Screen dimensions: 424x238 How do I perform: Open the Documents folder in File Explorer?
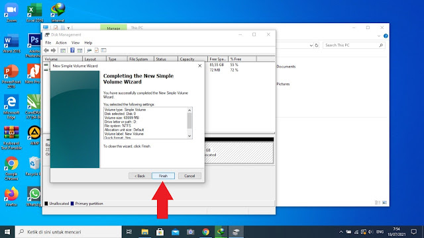(286, 67)
